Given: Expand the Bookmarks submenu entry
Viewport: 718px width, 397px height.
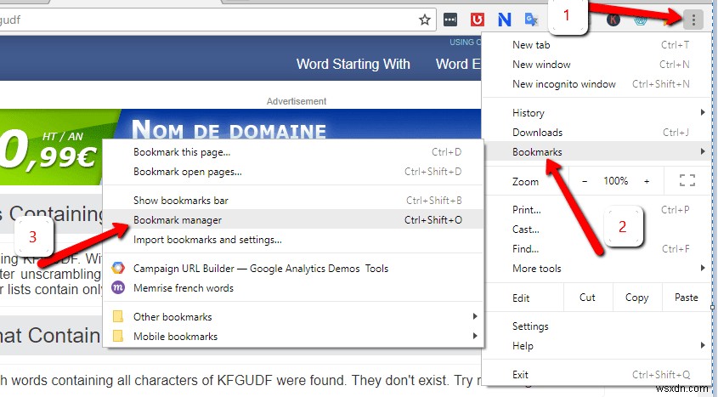Looking at the screenshot, I should 596,151.
